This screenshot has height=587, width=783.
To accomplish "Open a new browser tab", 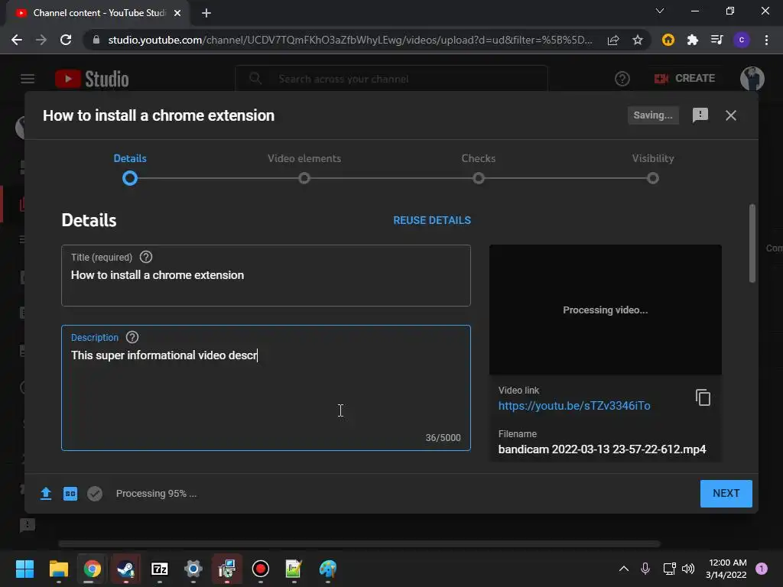I will 206,13.
